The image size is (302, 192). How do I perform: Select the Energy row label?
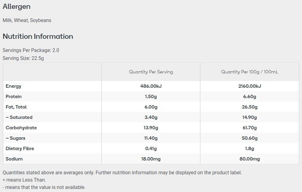[x=13, y=86]
